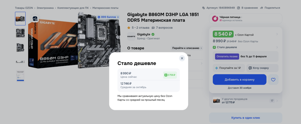The image size is (301, 124).
Task: Expand Ozon Card price details chevron
Action: [277, 34]
